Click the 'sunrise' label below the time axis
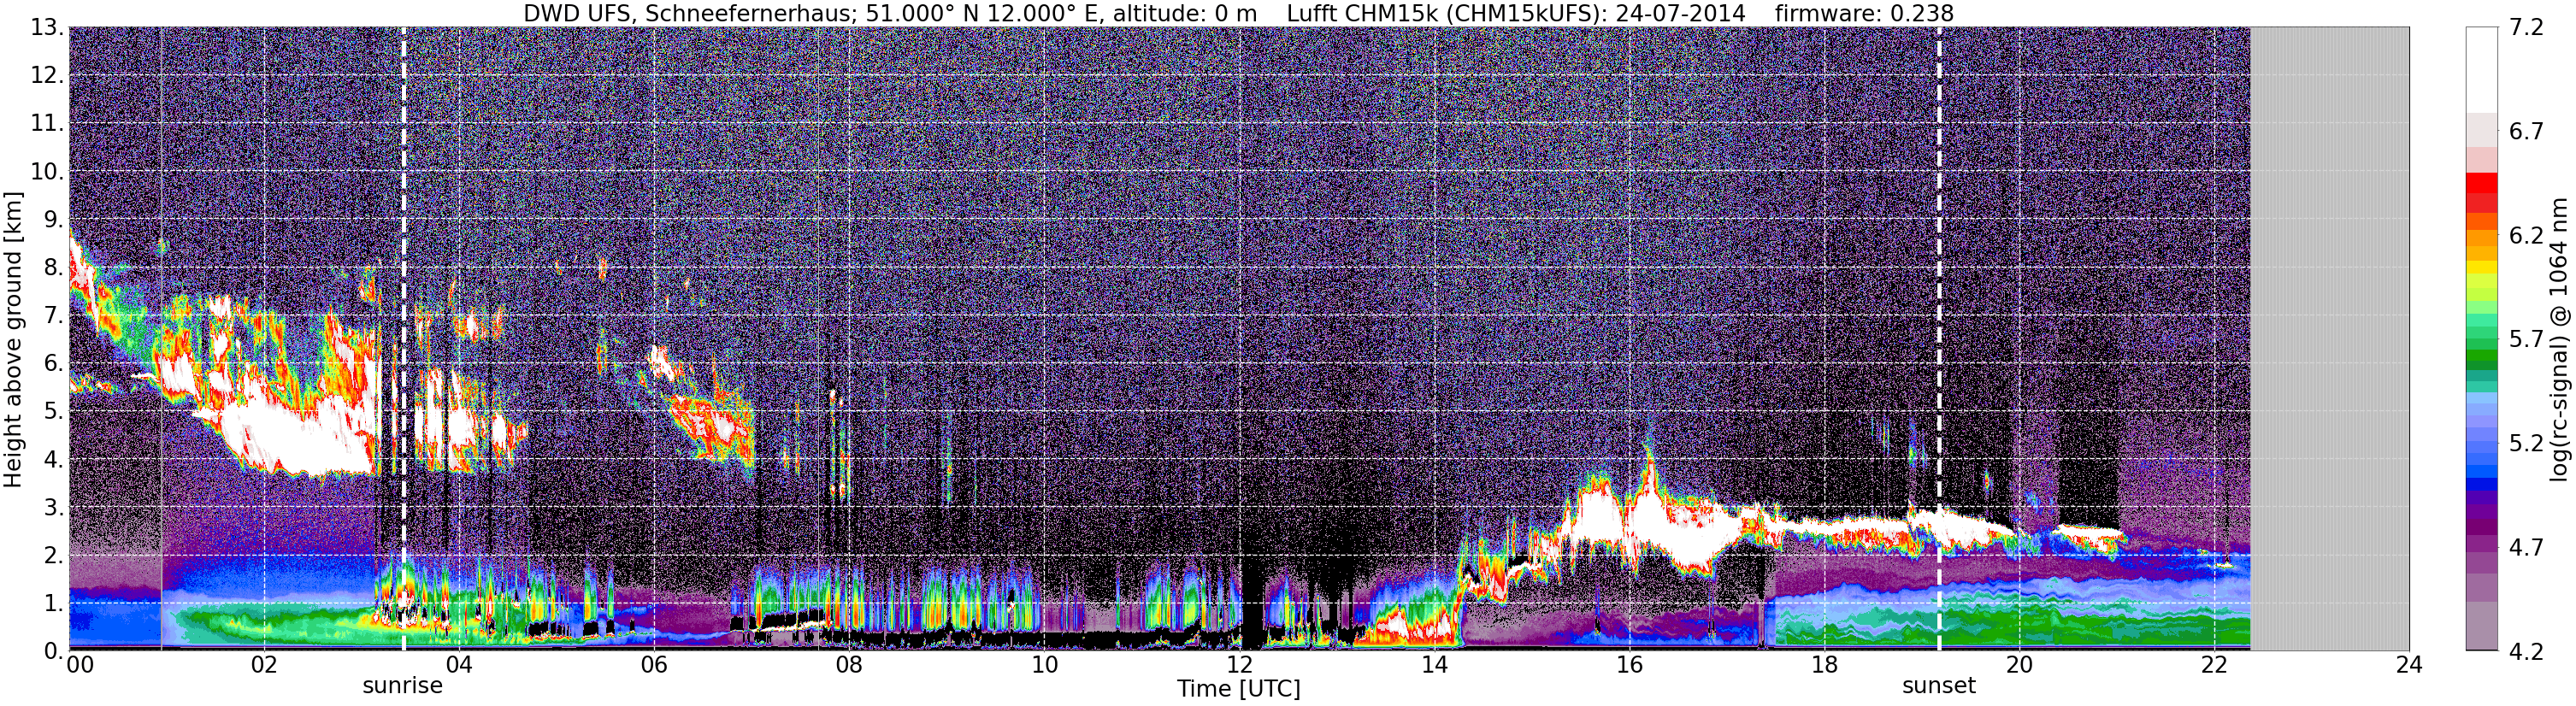This screenshot has width=2576, height=706. [x=402, y=686]
